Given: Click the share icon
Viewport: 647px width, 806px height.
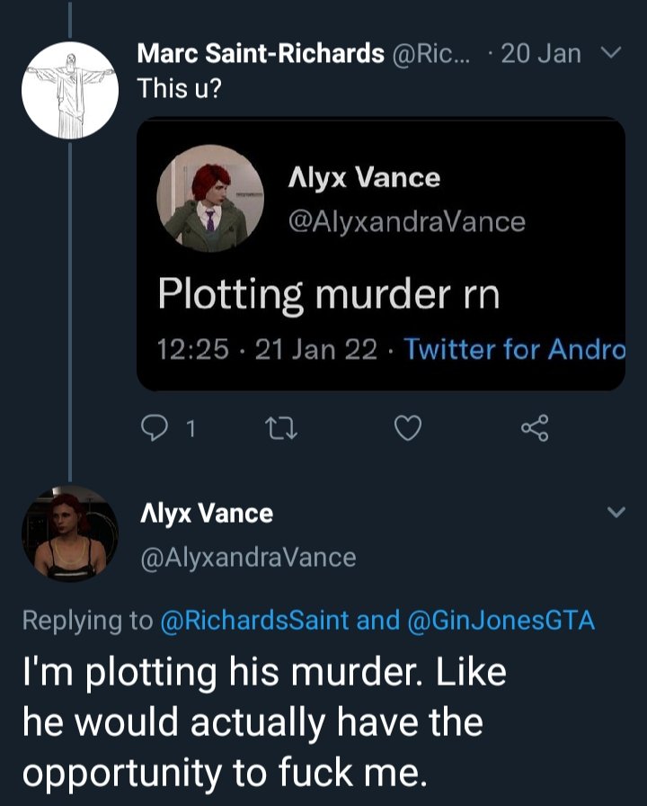Looking at the screenshot, I should [x=536, y=430].
